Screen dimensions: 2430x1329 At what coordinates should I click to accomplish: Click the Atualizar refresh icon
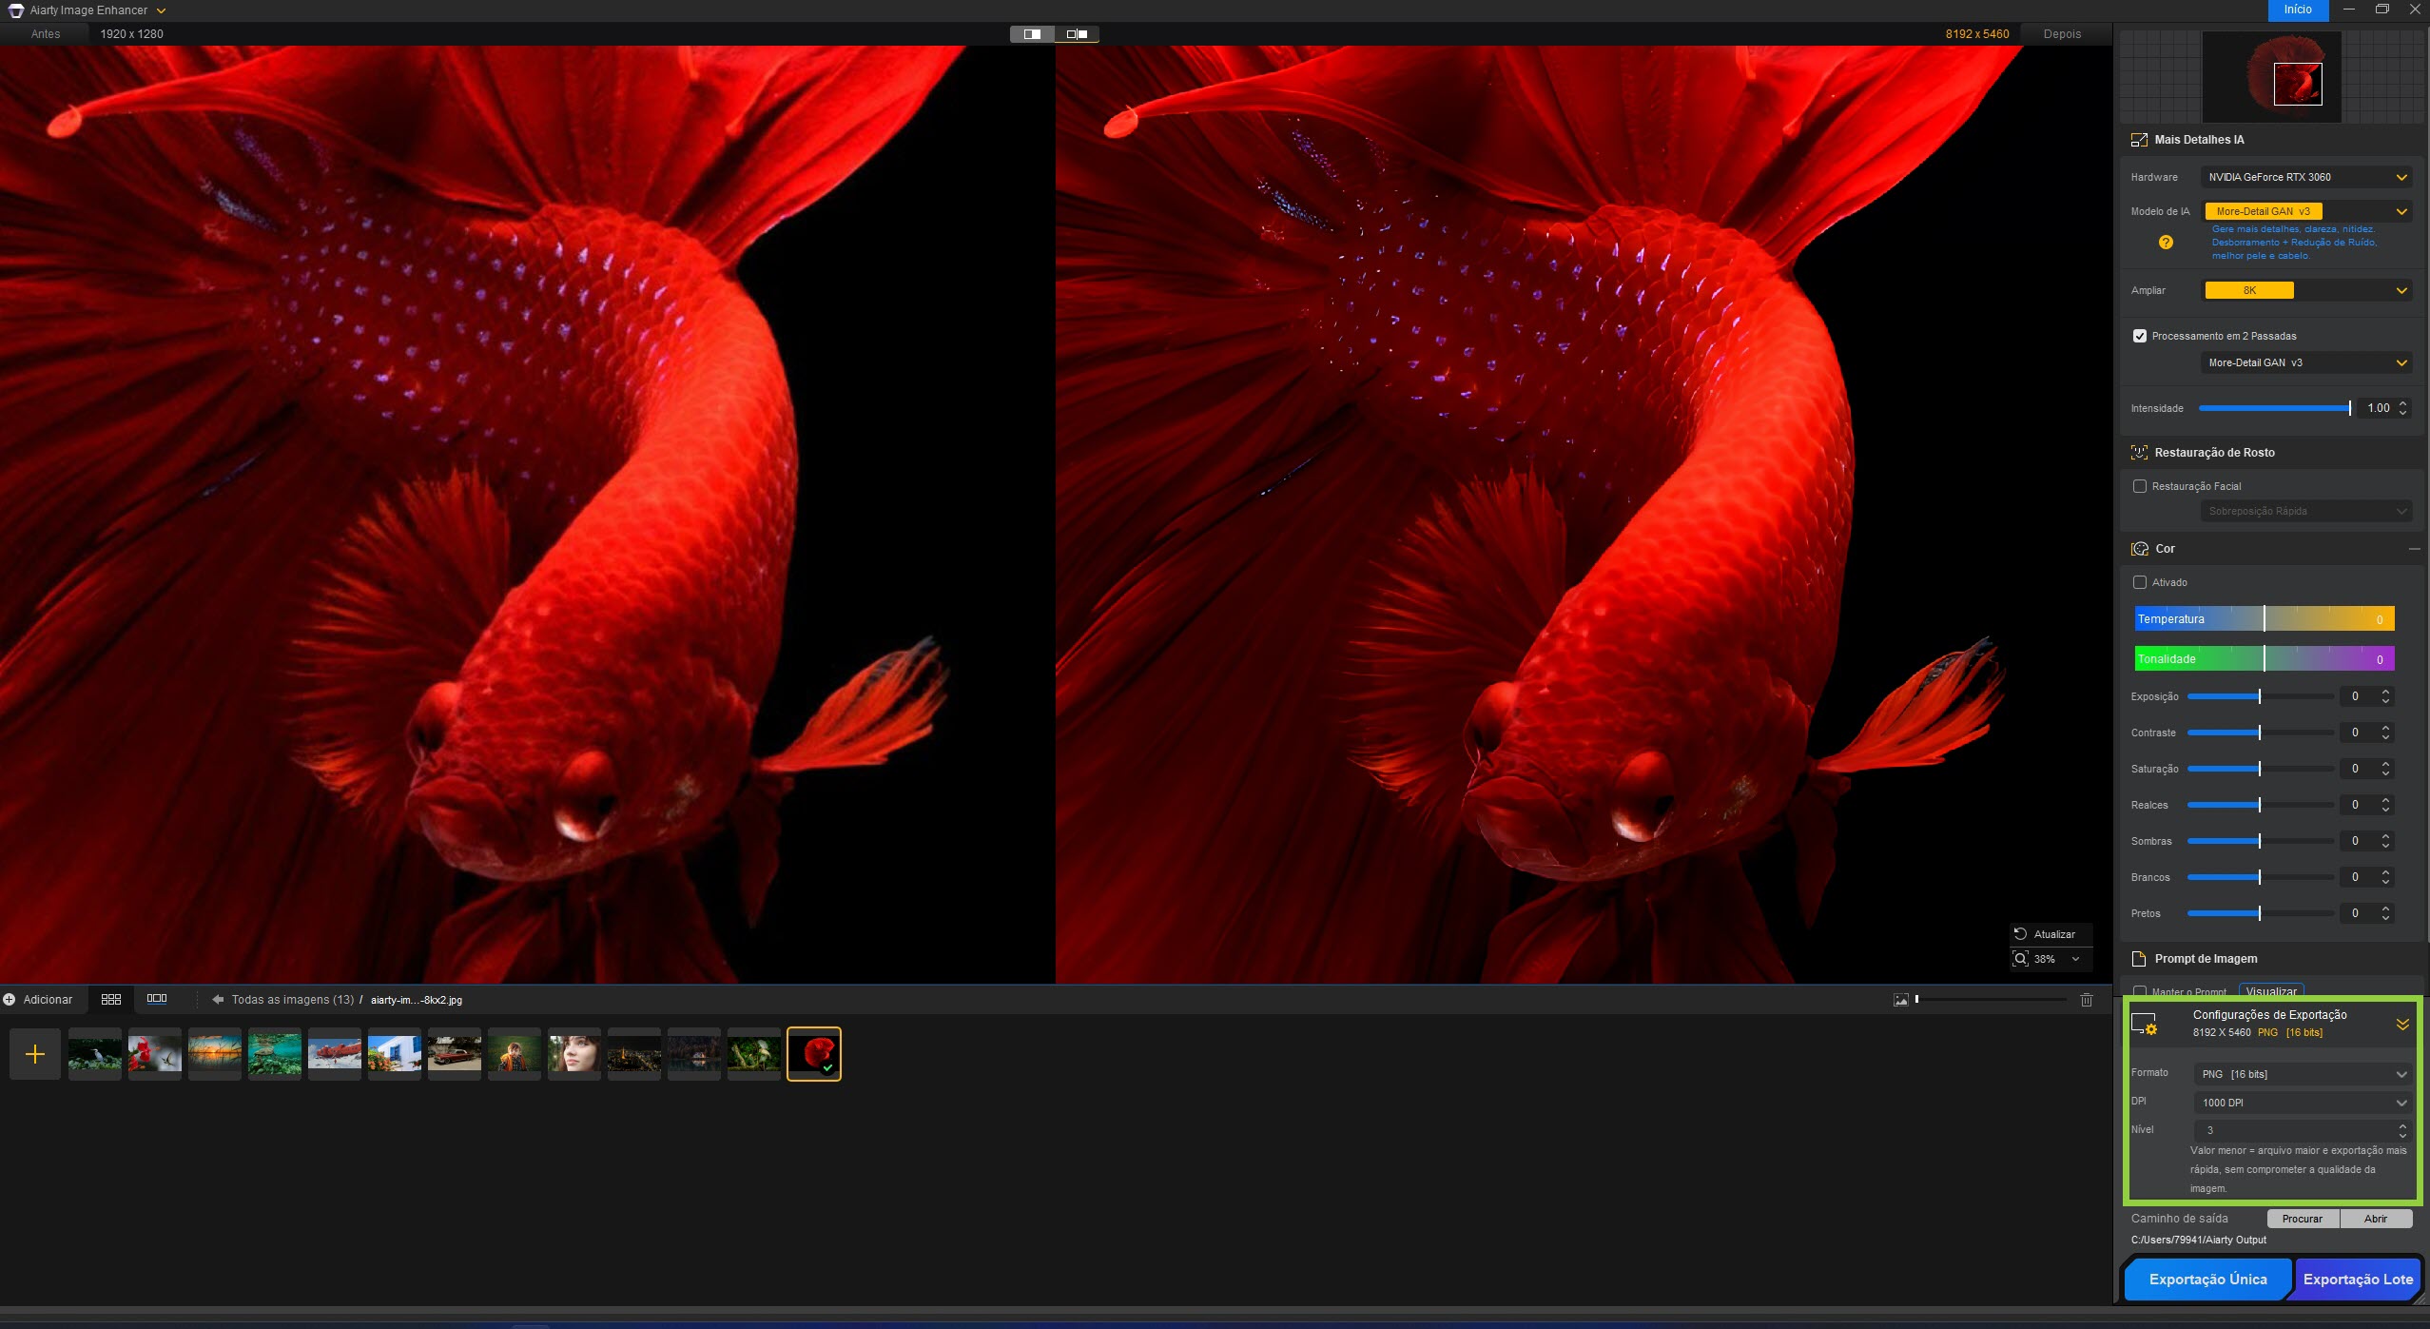point(2021,934)
